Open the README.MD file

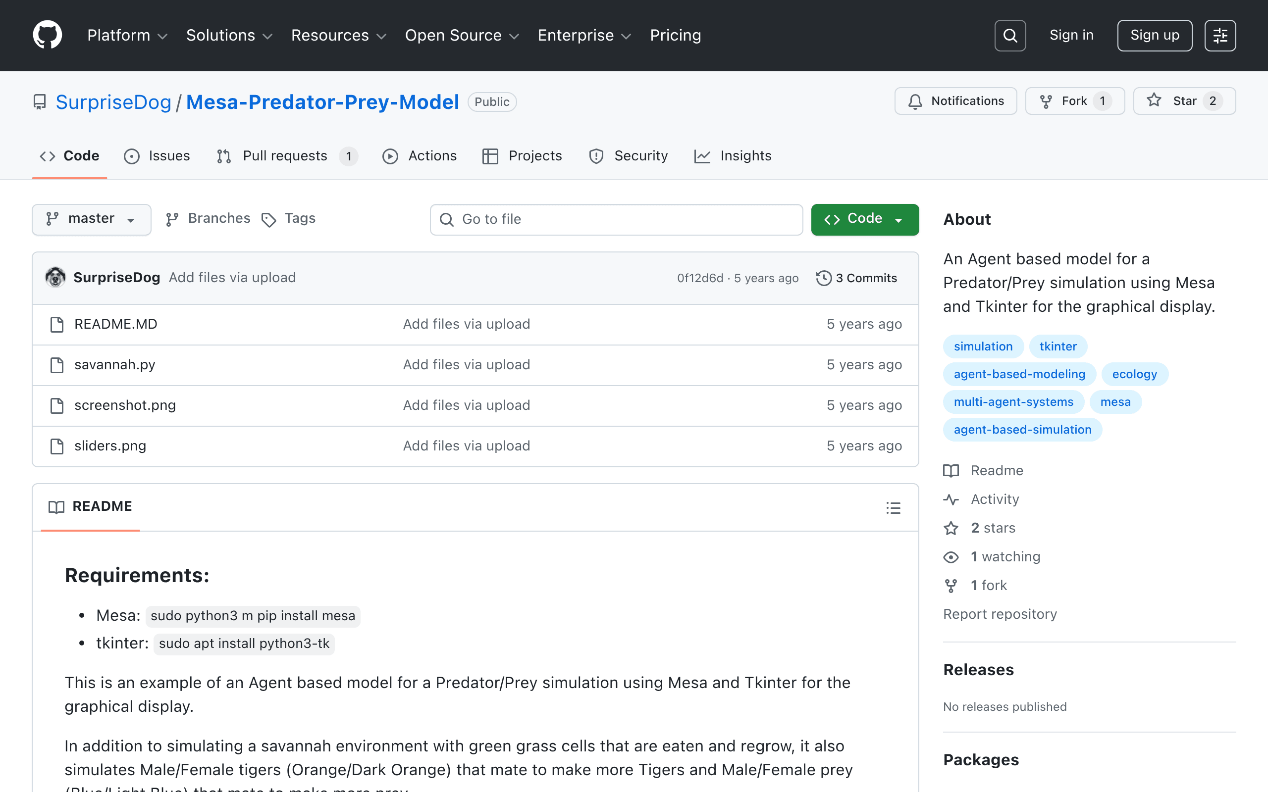[x=116, y=324]
